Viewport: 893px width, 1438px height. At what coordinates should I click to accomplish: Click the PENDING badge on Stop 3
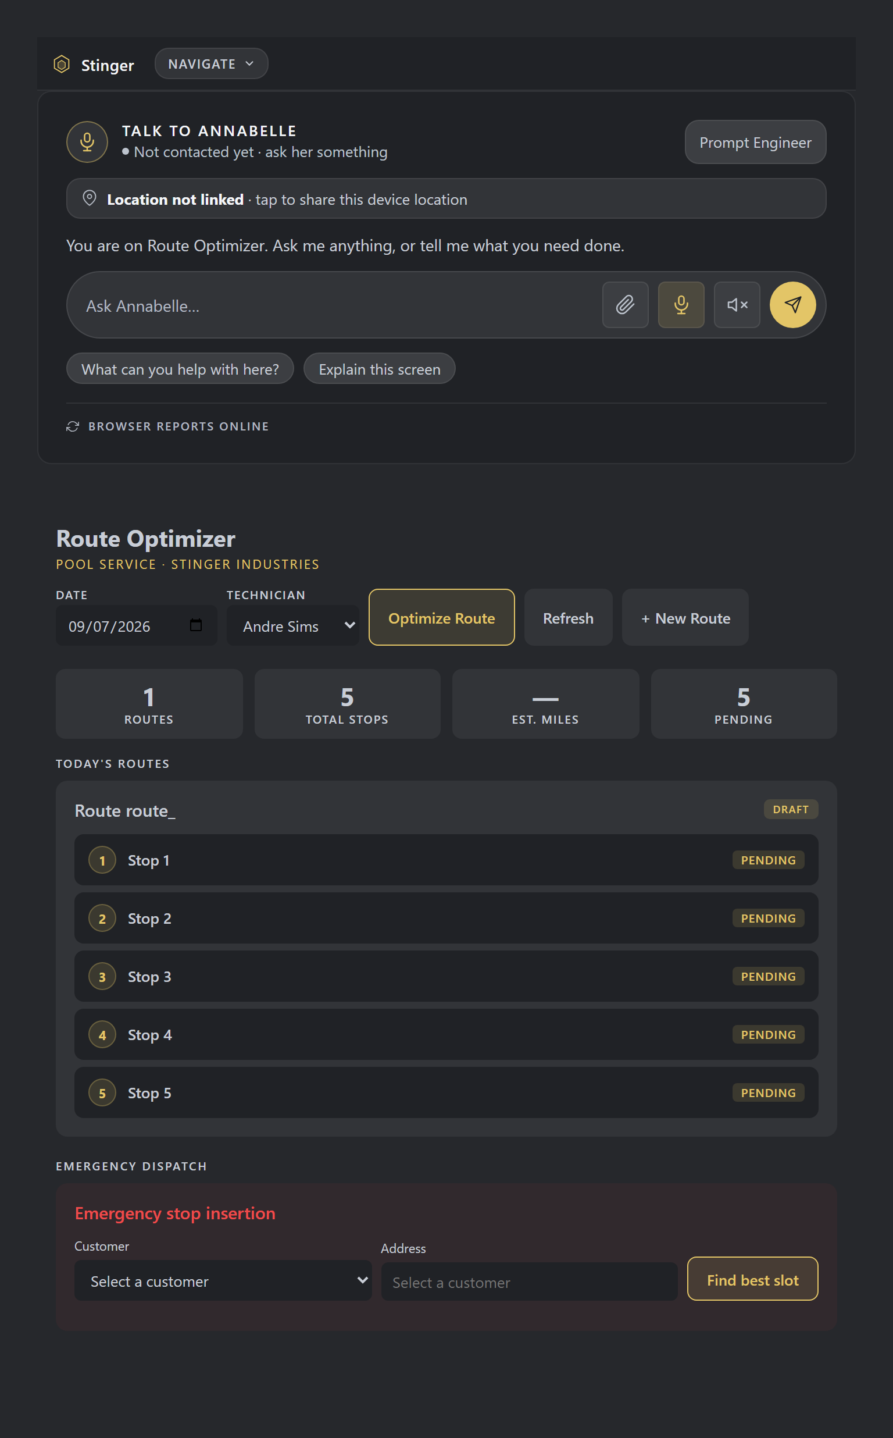(x=769, y=977)
